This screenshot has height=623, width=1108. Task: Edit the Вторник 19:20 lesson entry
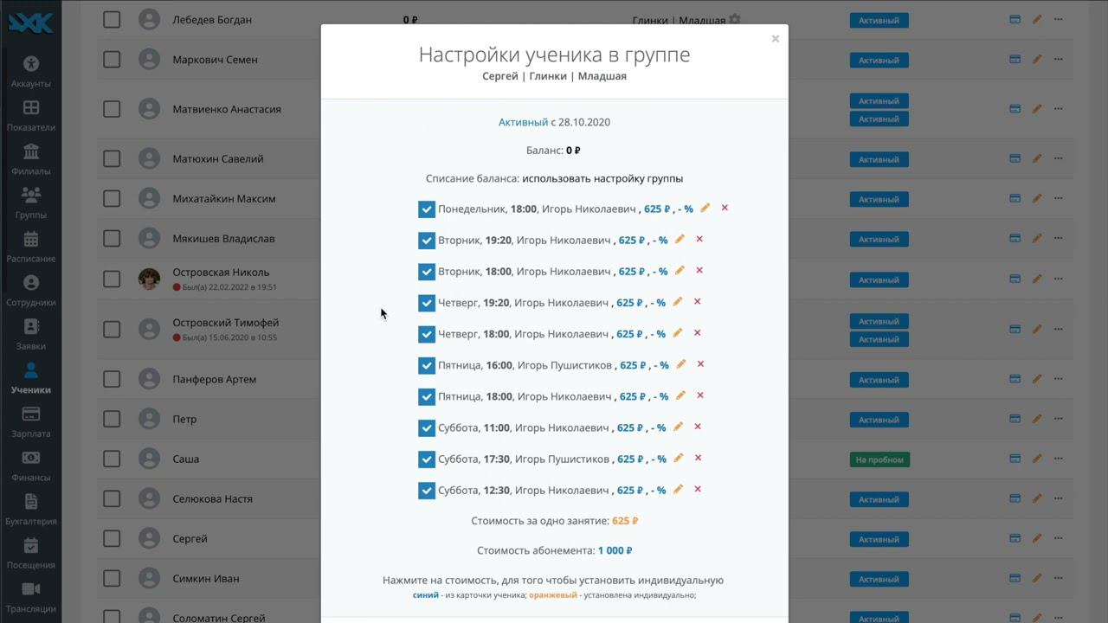coord(680,239)
